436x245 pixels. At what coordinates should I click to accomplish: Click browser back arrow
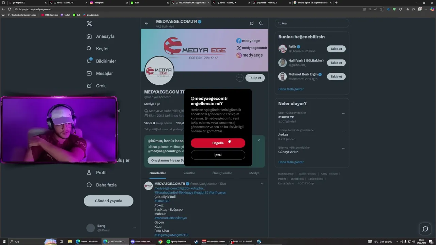pyautogui.click(x=4, y=9)
